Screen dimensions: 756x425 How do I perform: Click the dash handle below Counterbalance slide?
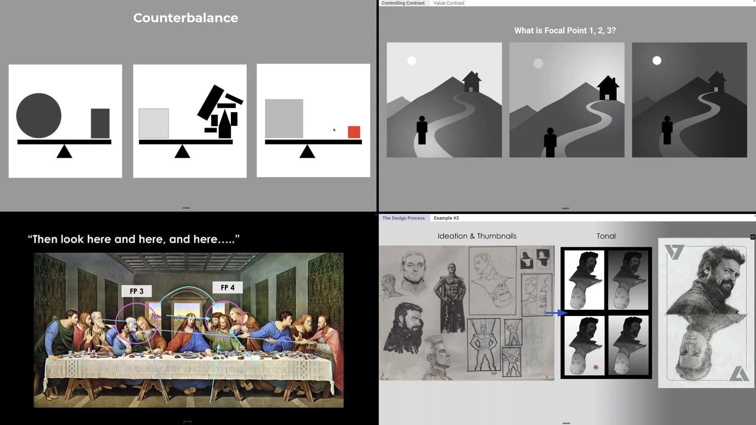tap(186, 208)
